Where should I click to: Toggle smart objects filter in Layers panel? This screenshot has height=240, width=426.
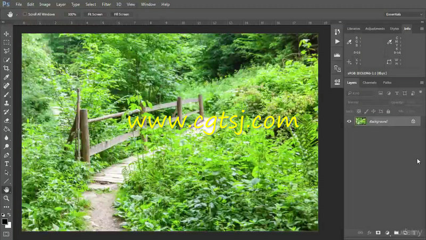click(x=413, y=93)
